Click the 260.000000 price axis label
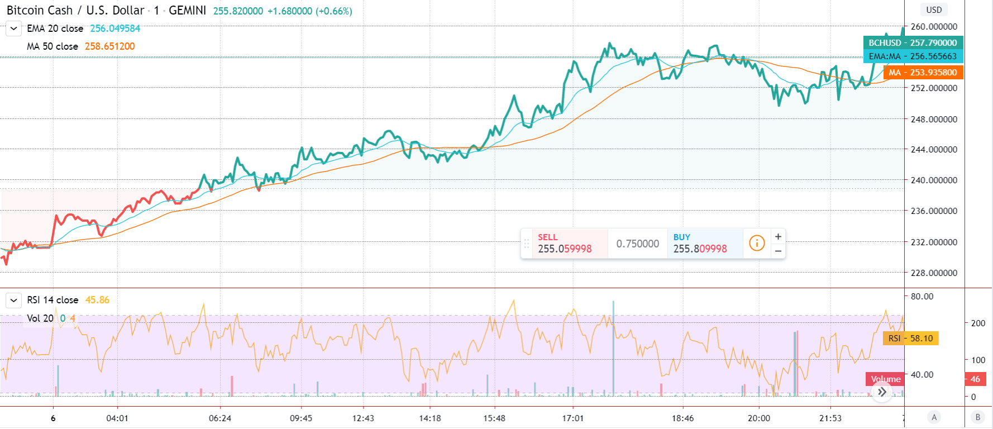Image resolution: width=993 pixels, height=429 pixels. pos(934,26)
